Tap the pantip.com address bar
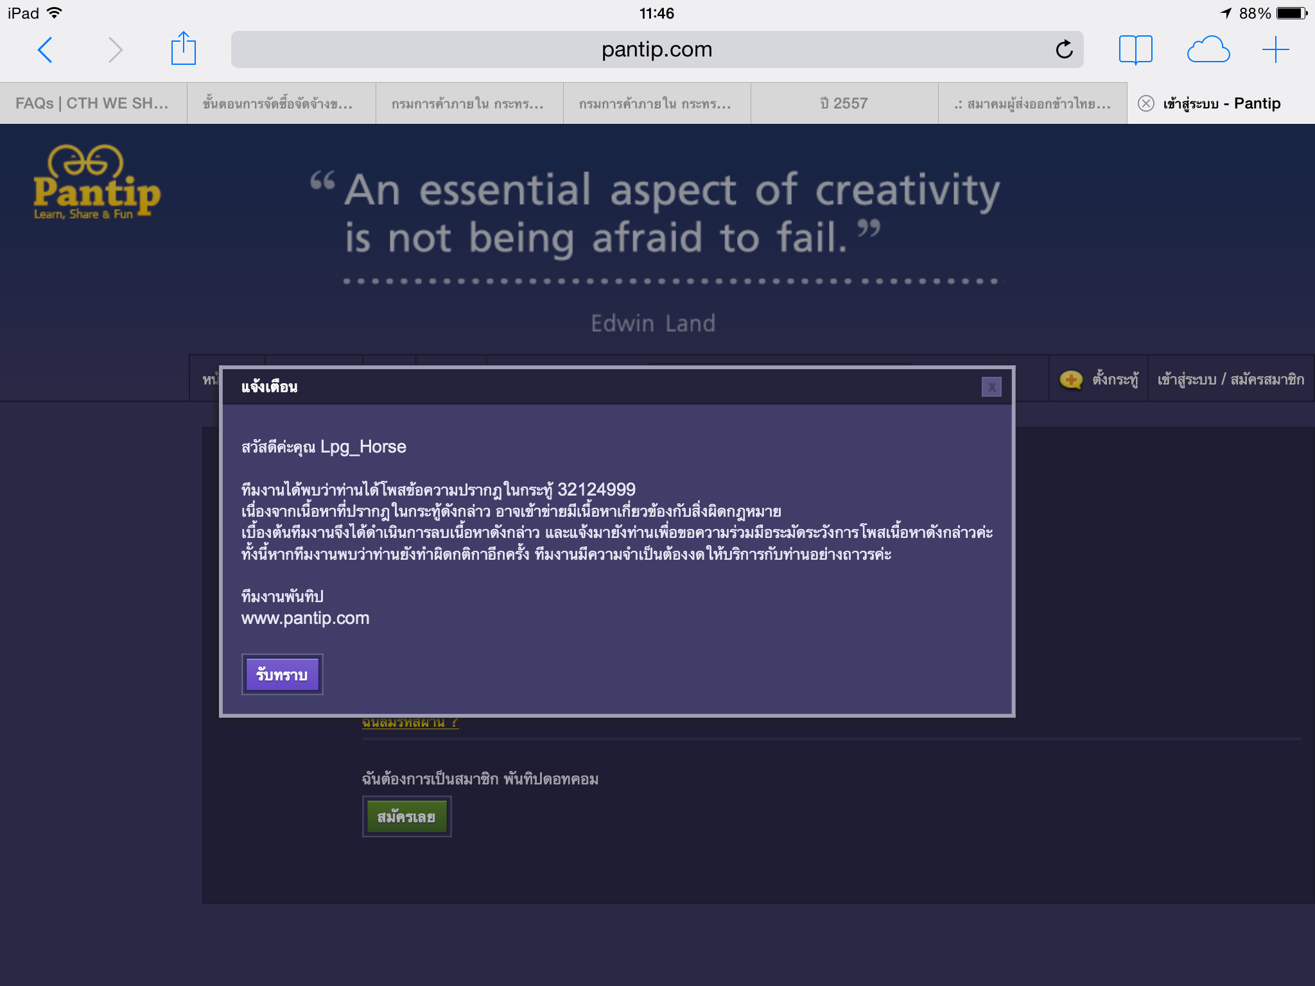The height and width of the screenshot is (986, 1315). 657,49
